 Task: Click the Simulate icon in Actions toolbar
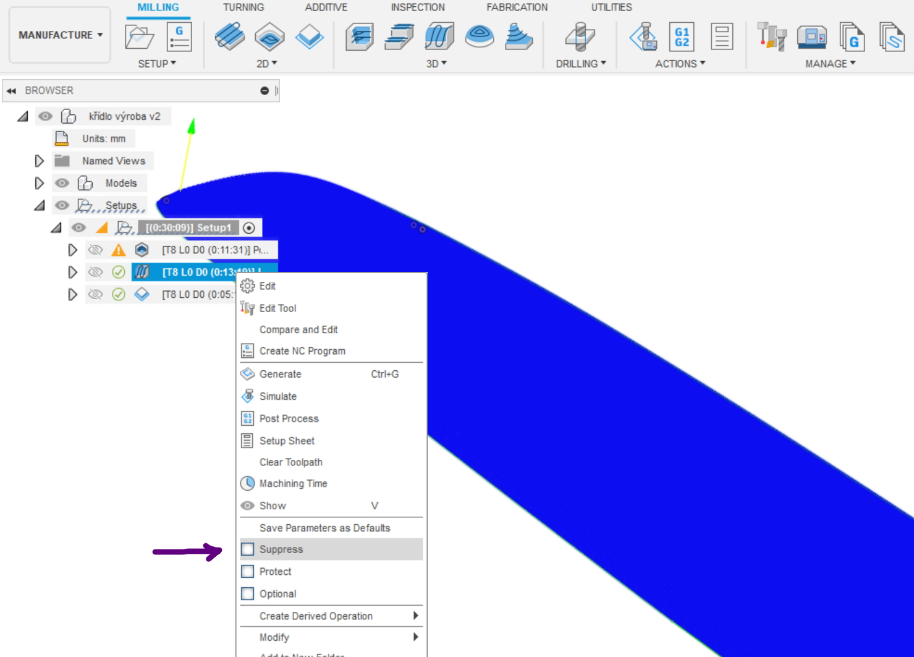pos(643,37)
